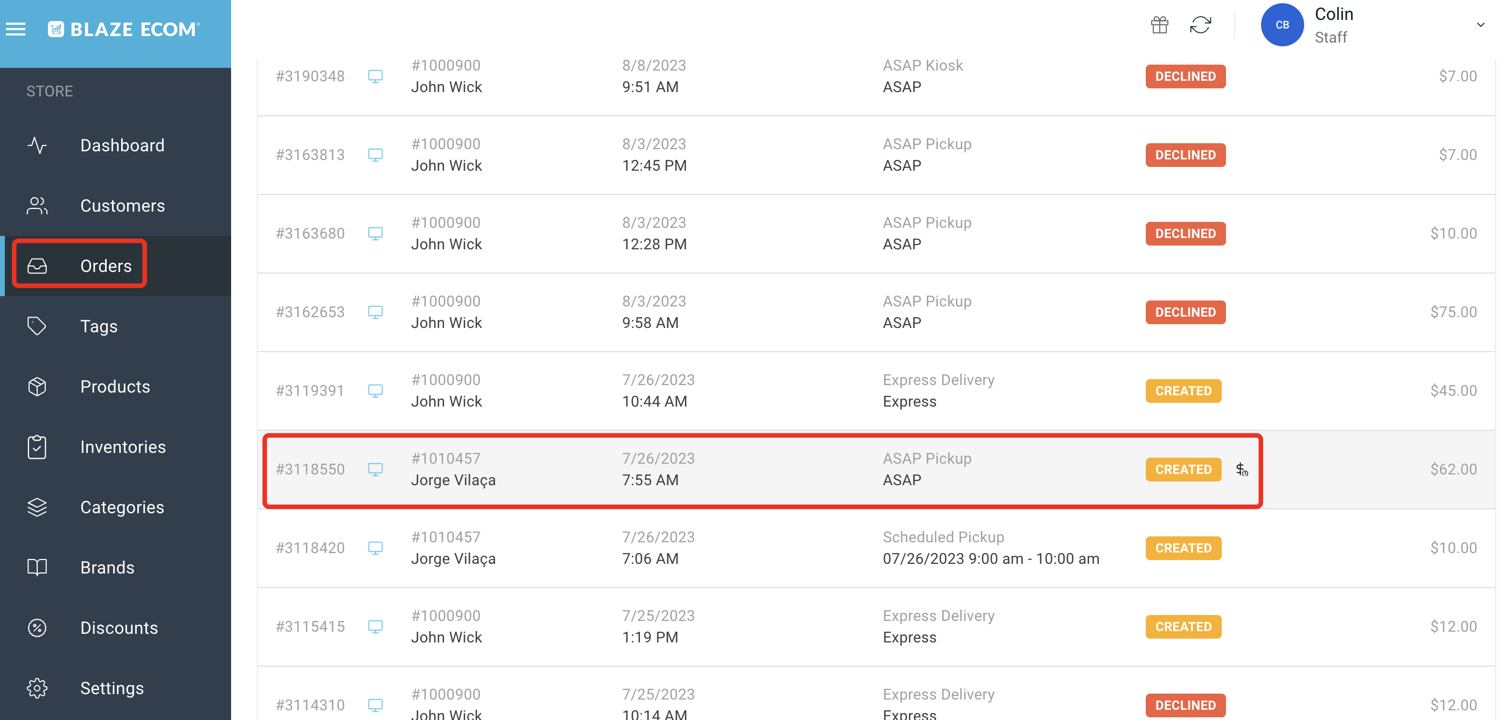The image size is (1511, 720).
Task: Open Settings via the gear icon
Action: 37,688
